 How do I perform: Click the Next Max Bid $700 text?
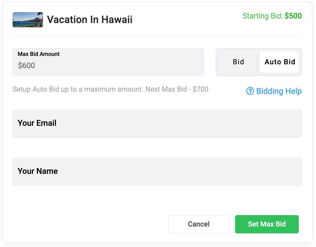point(177,89)
